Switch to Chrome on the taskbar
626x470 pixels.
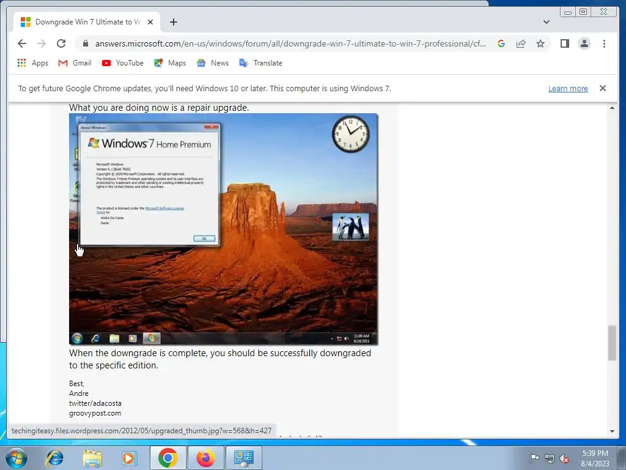(168, 458)
